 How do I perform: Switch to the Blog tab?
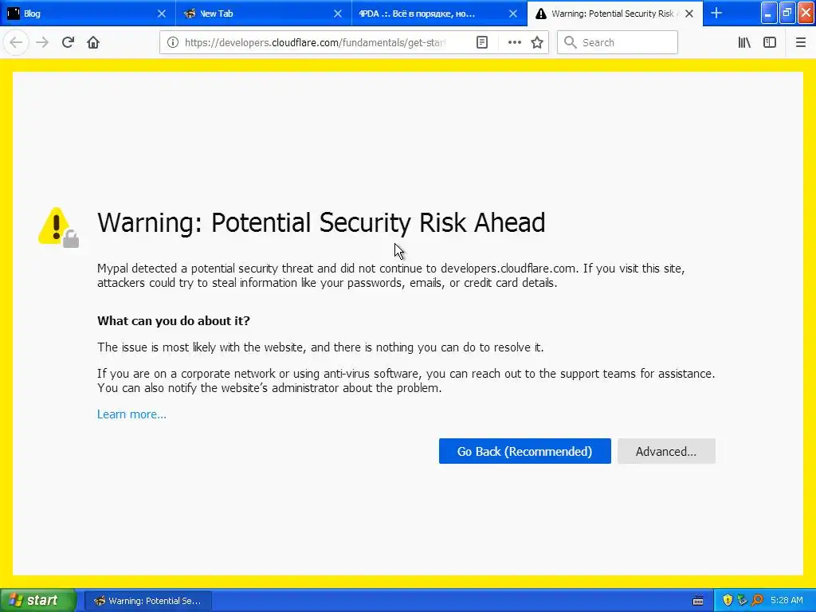[88, 14]
